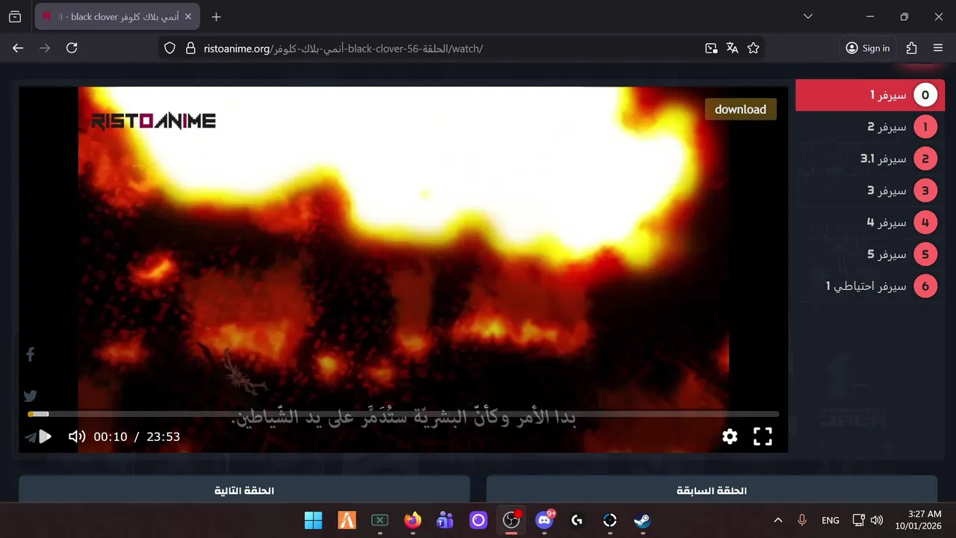Close the black clover tab
The height and width of the screenshot is (538, 956).
click(x=187, y=16)
